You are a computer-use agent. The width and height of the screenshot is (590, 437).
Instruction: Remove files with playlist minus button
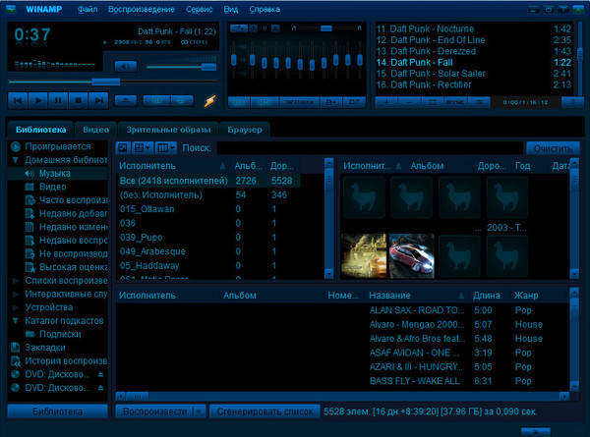(410, 102)
